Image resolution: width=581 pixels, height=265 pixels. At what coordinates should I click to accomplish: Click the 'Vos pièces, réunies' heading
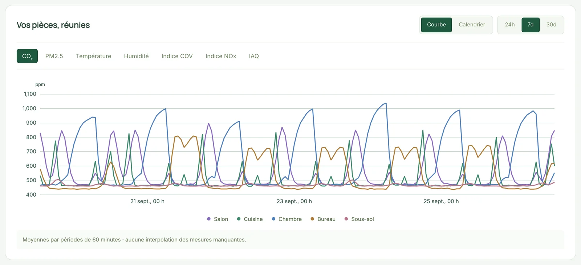[x=53, y=25]
